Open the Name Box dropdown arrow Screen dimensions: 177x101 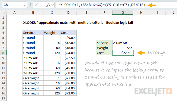[x=25, y=5]
